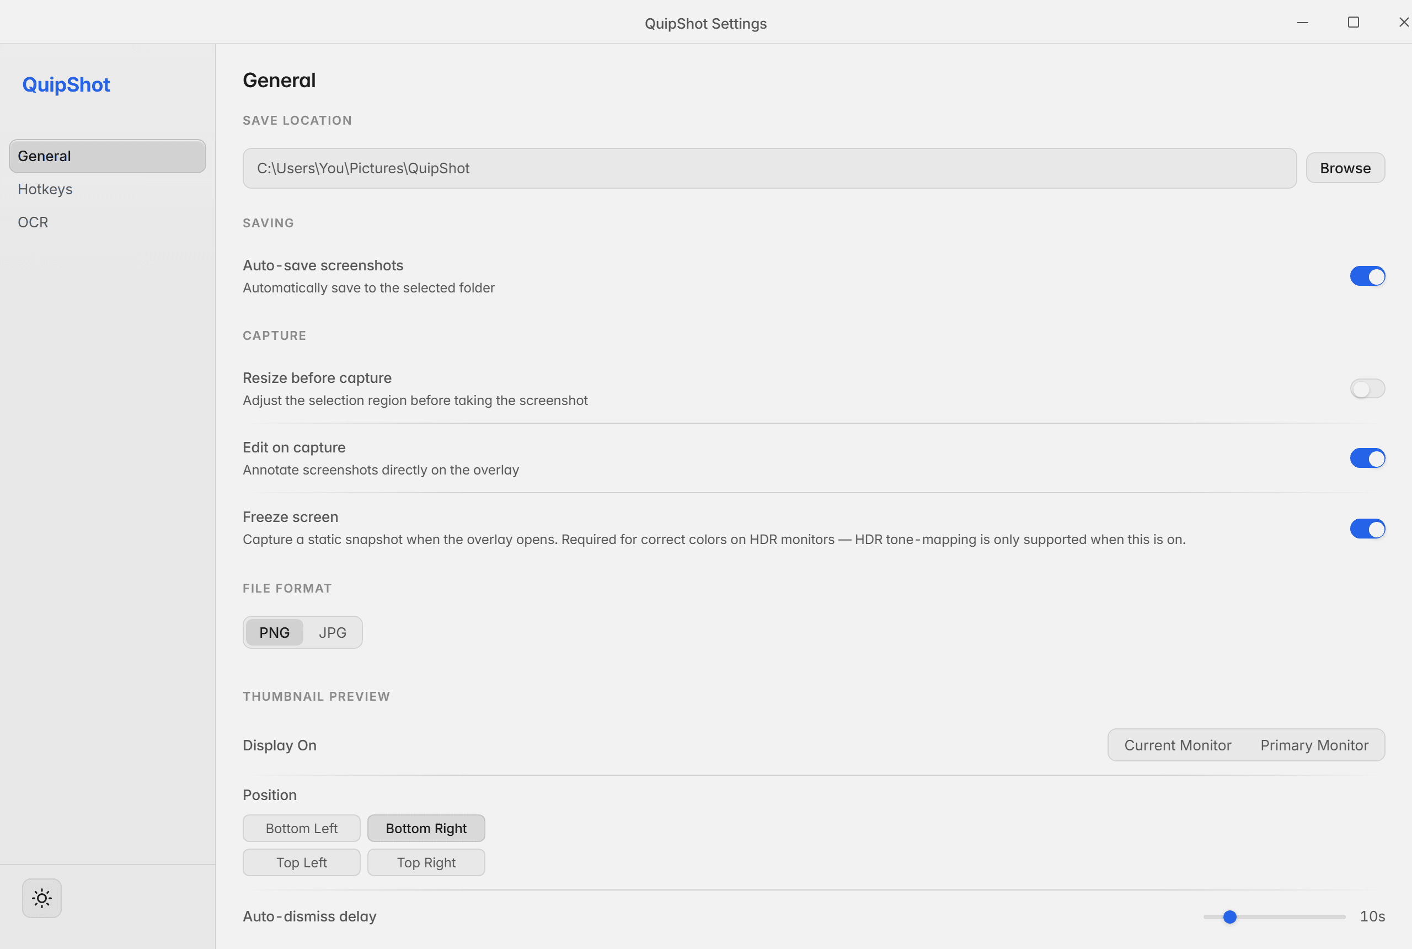
Task: Click the Freeze screen HDR description text
Action: coord(714,540)
